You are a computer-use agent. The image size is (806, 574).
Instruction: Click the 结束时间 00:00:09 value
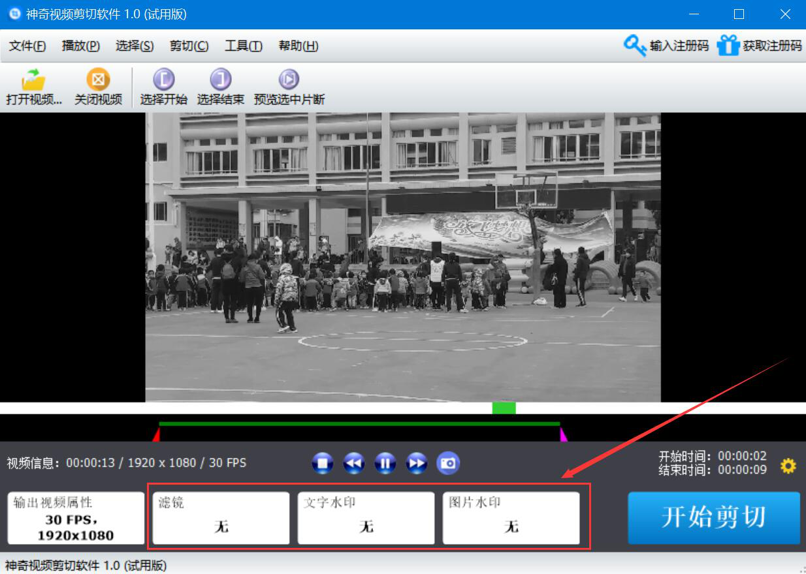742,470
